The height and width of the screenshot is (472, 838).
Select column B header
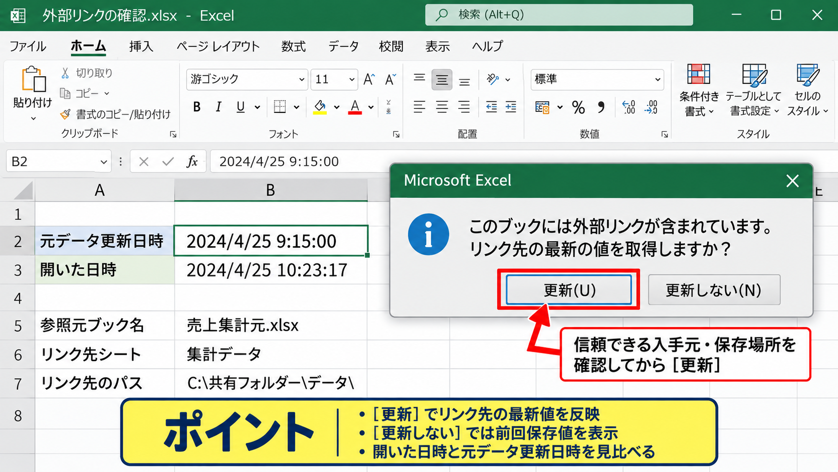tap(271, 190)
